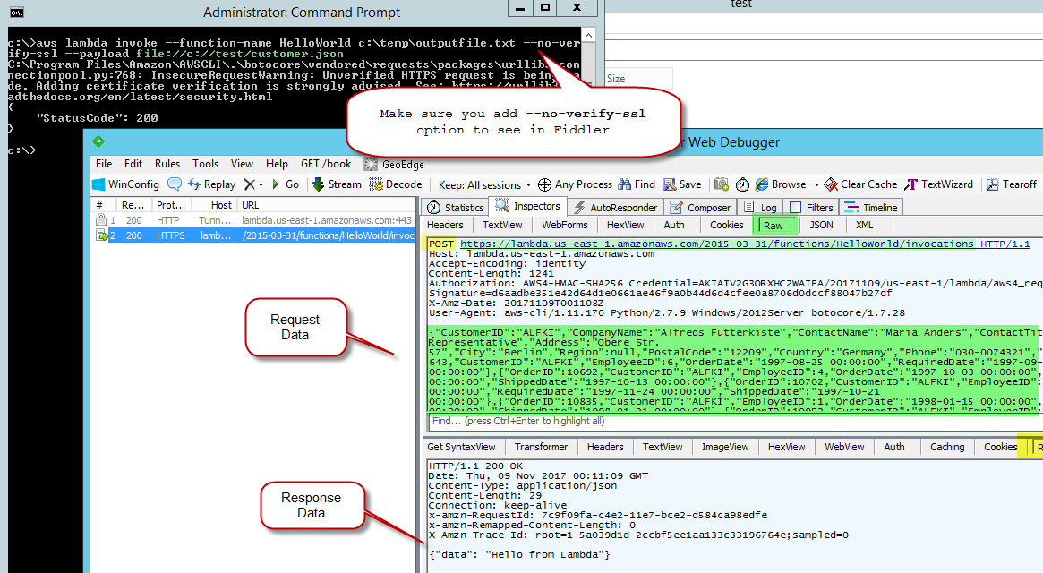Screen dimensions: 1043x573
Task: Select response HexView tab
Action: click(786, 447)
